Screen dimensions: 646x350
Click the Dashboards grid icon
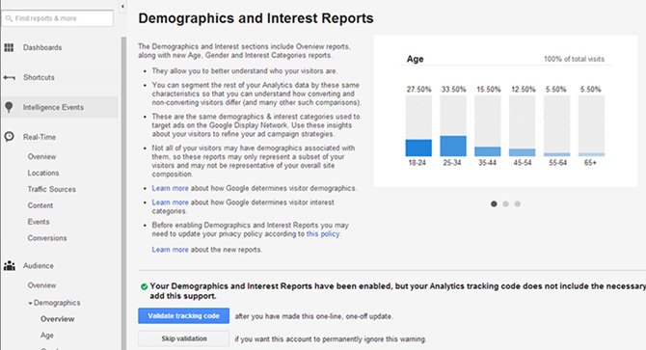tap(9, 47)
